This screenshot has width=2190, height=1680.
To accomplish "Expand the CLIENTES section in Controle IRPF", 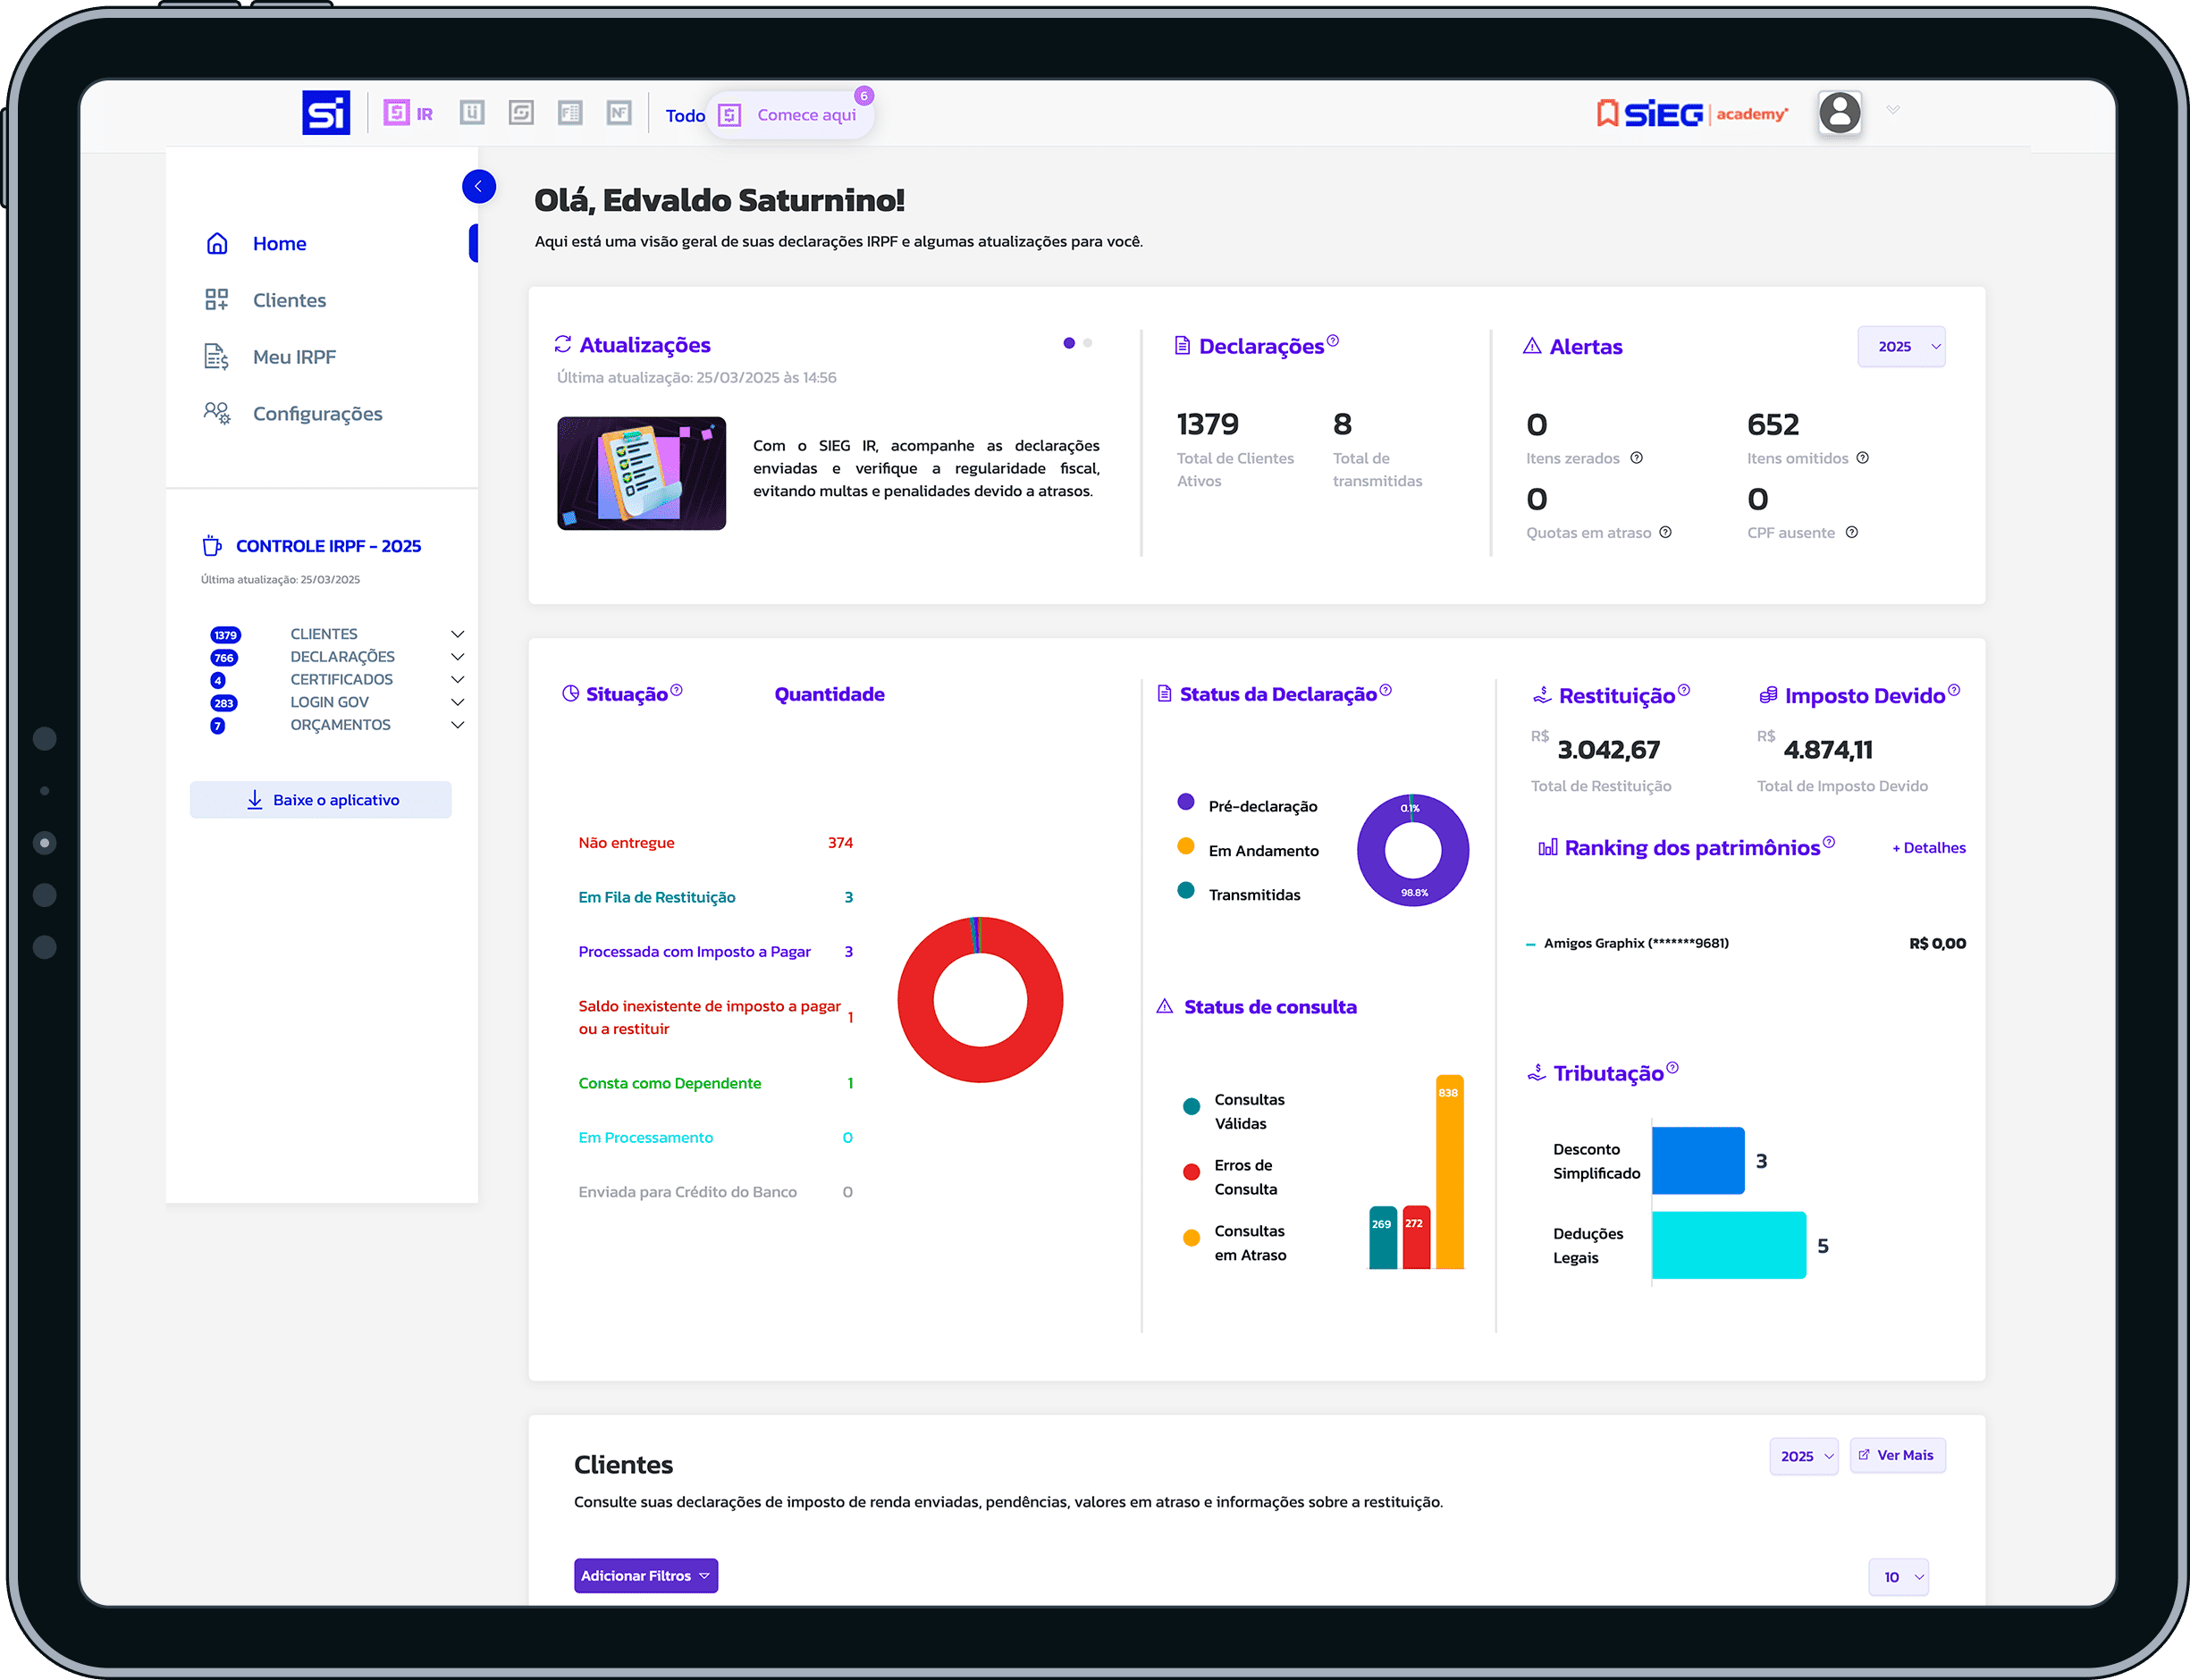I will click(457, 634).
